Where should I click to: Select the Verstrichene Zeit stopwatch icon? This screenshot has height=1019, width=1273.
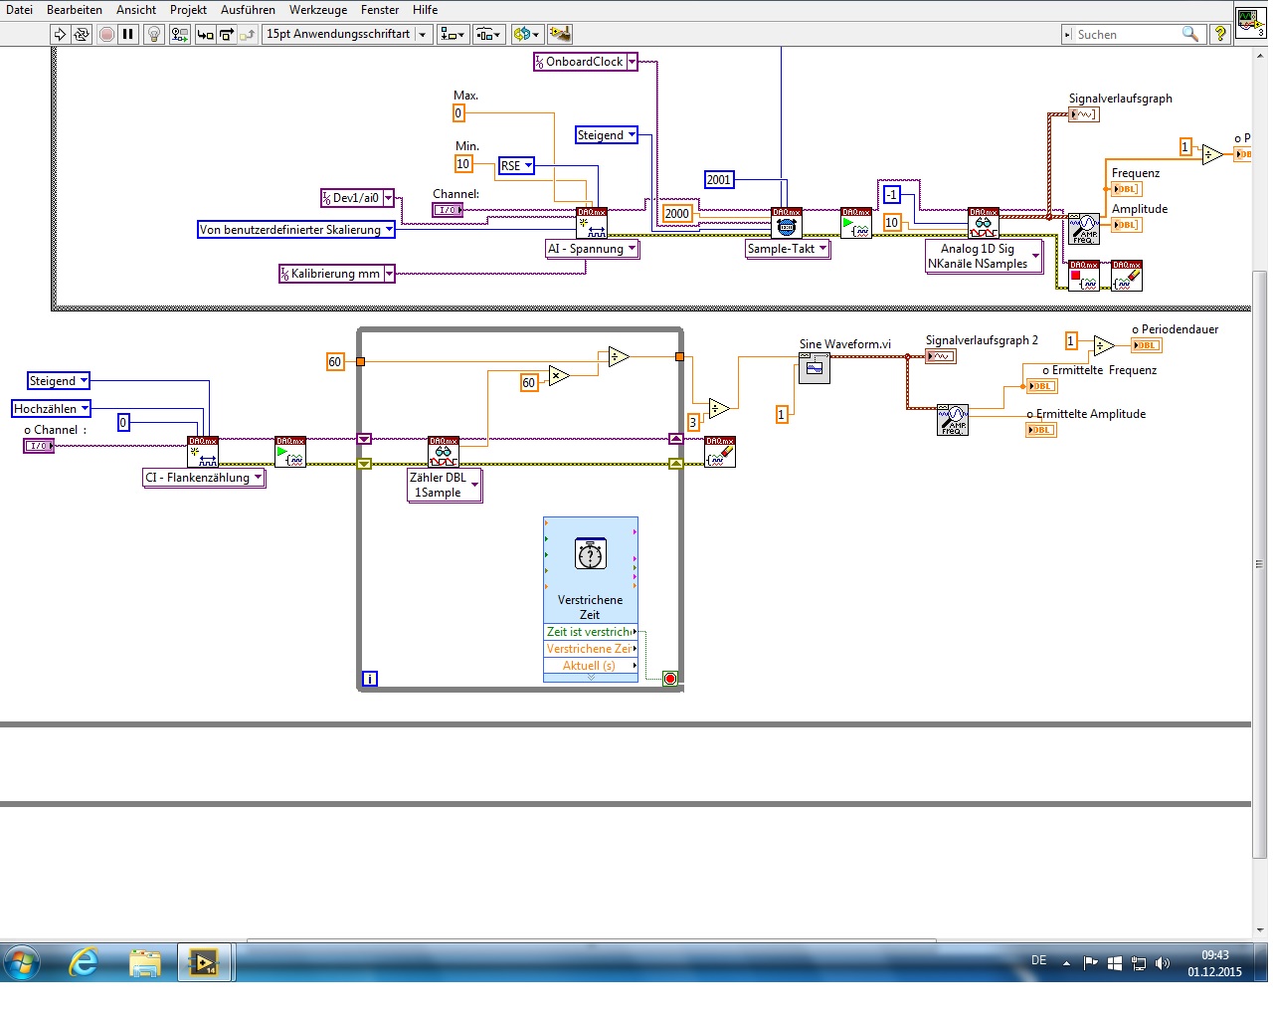point(591,553)
